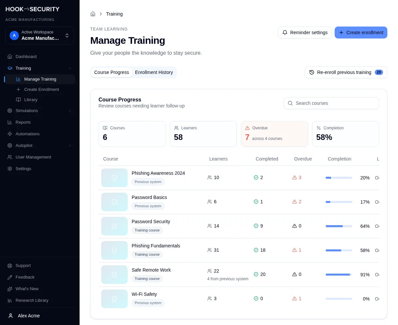The width and height of the screenshot is (398, 325).
Task: Expand the Autopilot section chevron
Action: tap(70, 146)
